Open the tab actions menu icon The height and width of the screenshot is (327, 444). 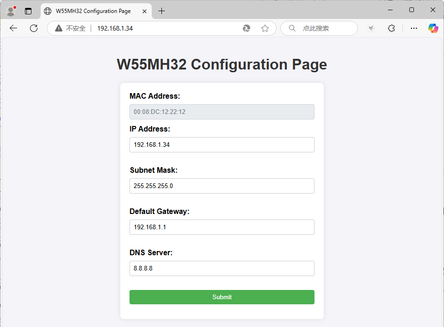click(x=28, y=11)
